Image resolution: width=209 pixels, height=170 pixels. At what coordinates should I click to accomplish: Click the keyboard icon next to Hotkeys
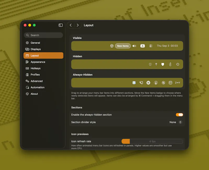27,68
